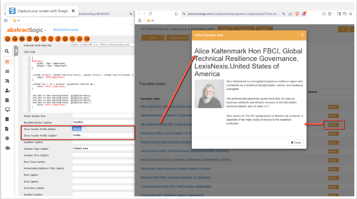Open the calendar sidebar icon
Image resolution: width=357 pixels, height=199 pixels.
[7, 100]
